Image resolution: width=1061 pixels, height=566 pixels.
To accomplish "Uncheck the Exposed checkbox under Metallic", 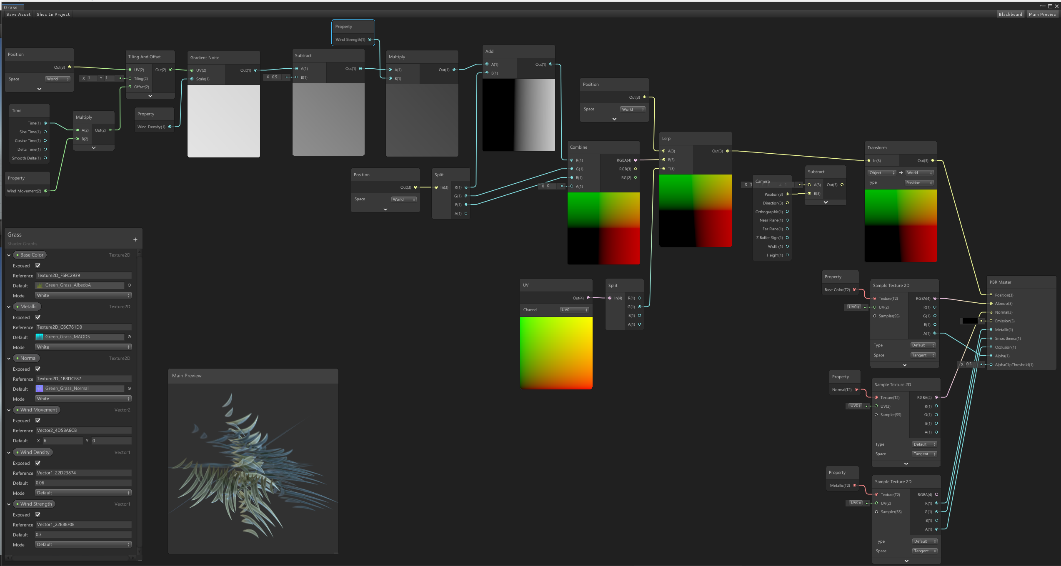I will [38, 317].
